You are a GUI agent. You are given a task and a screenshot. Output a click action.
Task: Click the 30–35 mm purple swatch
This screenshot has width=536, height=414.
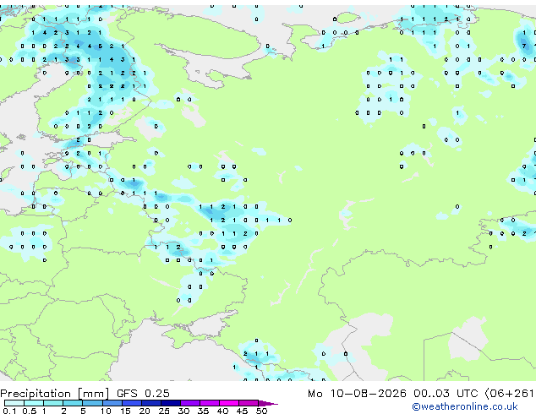pos(189,403)
